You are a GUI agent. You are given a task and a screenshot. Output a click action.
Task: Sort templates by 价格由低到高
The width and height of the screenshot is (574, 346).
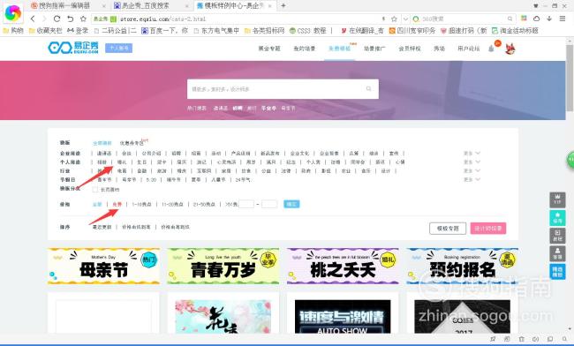coord(136,227)
